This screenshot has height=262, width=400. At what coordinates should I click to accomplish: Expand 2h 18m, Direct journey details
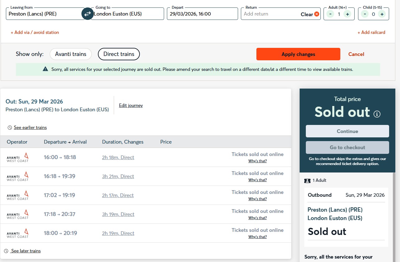[x=118, y=157]
